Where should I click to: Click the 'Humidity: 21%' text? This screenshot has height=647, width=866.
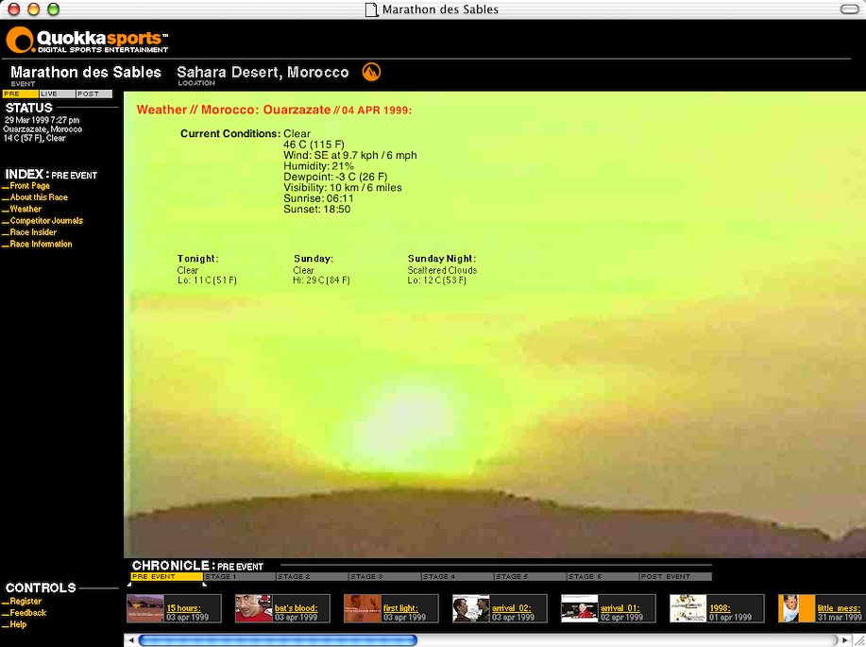pyautogui.click(x=318, y=166)
